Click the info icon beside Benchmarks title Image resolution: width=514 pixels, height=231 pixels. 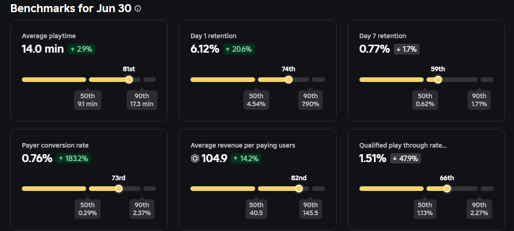(138, 9)
